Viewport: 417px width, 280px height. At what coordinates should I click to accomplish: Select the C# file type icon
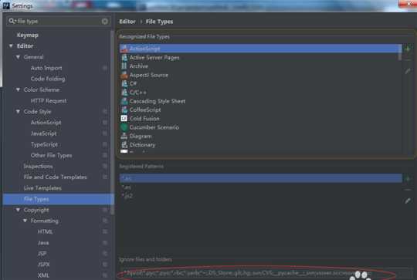click(124, 83)
